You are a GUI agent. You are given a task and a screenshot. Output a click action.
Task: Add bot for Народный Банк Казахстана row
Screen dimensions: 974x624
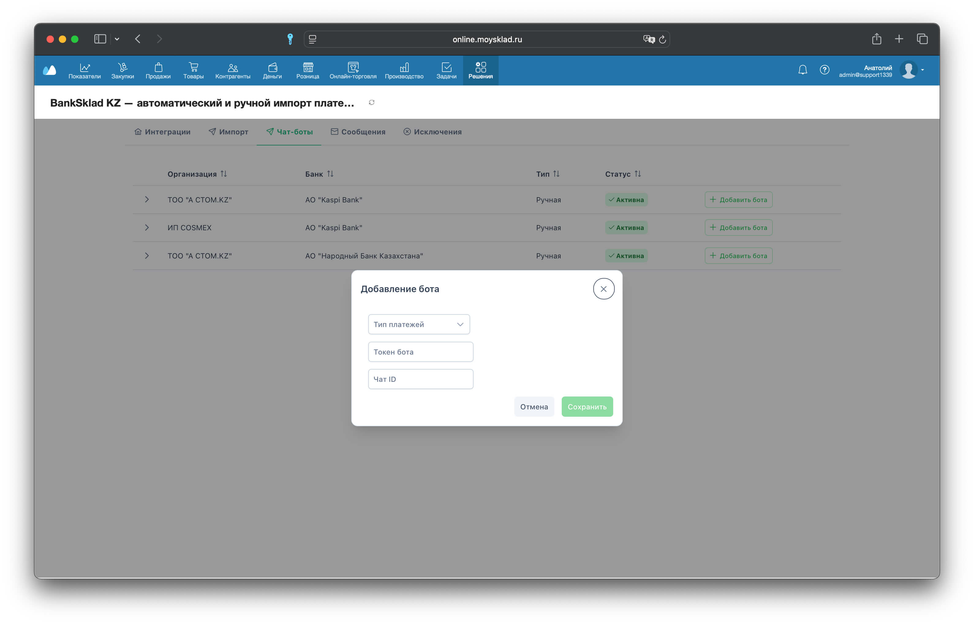click(x=738, y=256)
